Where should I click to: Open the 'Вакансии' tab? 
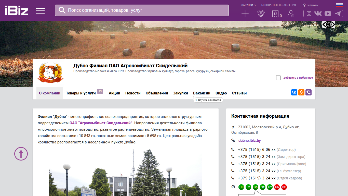(x=202, y=93)
